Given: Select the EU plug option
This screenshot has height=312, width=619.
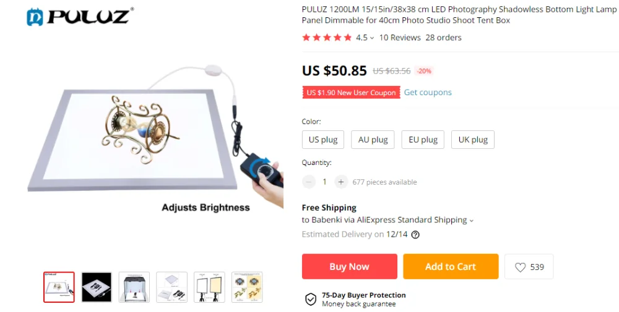Looking at the screenshot, I should pyautogui.click(x=423, y=140).
